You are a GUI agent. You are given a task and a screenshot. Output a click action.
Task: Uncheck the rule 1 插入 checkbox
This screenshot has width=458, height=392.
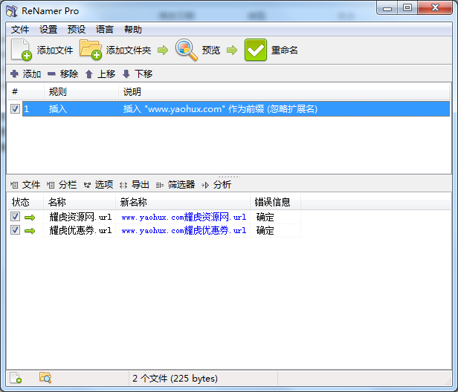16,109
